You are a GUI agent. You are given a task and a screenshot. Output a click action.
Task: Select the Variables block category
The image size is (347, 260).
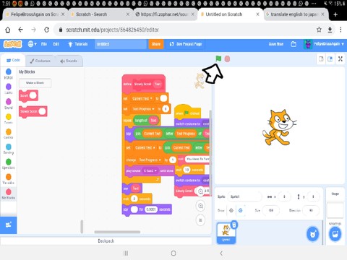point(9,179)
